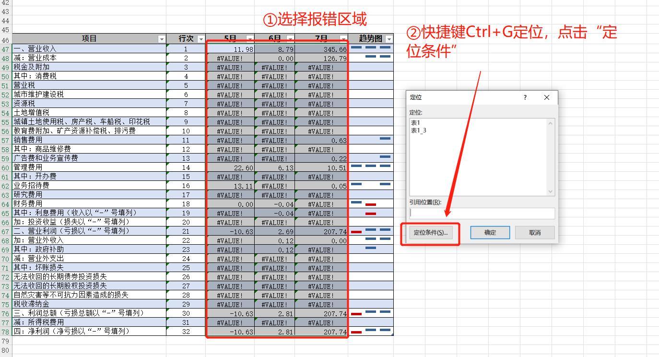Viewport: 659px width, 357px height.
Task: Select the 一、营业收入 cell
Action: pos(89,48)
